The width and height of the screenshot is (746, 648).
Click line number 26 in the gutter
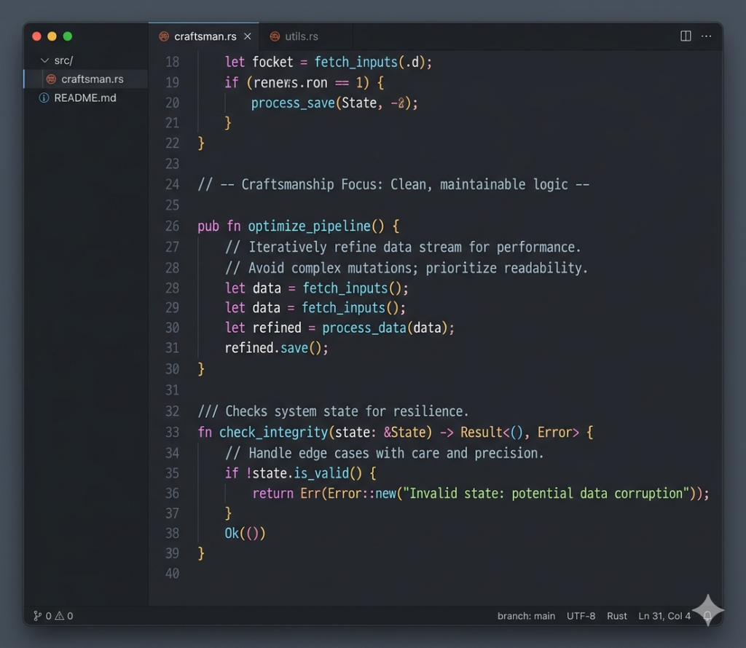[x=172, y=226]
